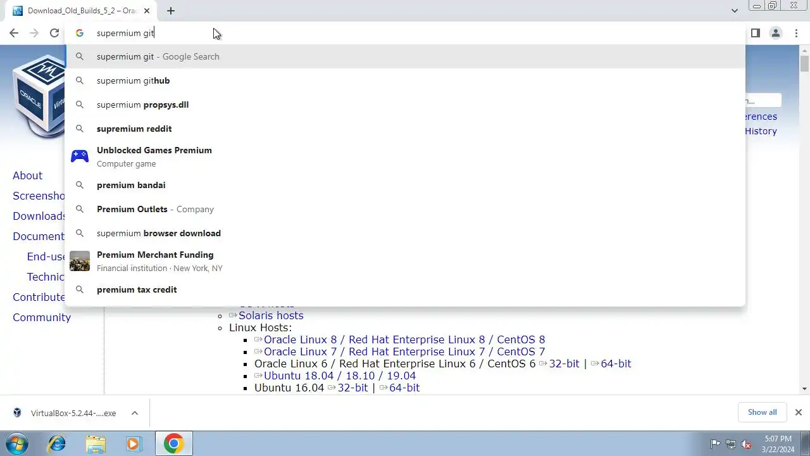This screenshot has height=456, width=810.
Task: Pick the 'premium bandai' suggestion
Action: (405, 185)
